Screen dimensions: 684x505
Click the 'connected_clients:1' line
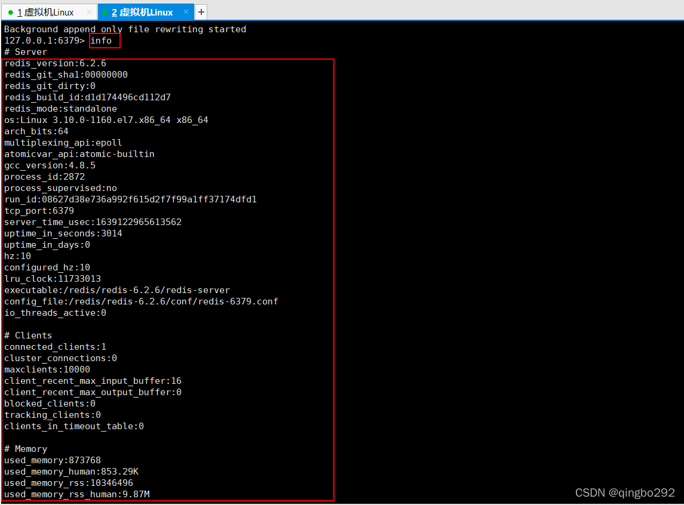click(x=56, y=346)
